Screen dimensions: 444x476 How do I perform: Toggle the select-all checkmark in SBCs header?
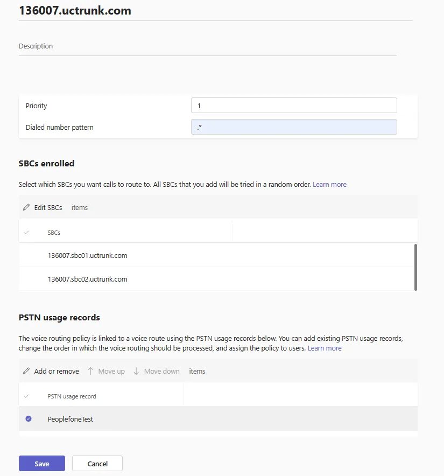26,233
